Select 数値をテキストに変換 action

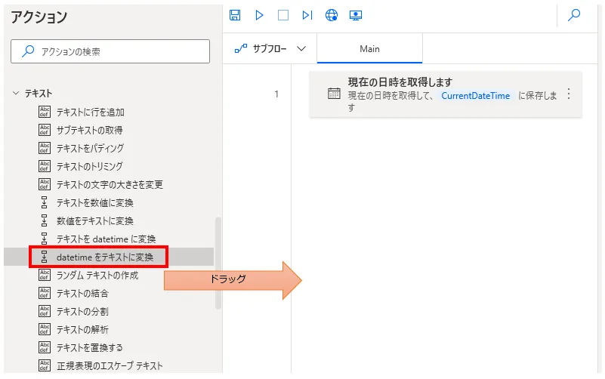pyautogui.click(x=94, y=221)
